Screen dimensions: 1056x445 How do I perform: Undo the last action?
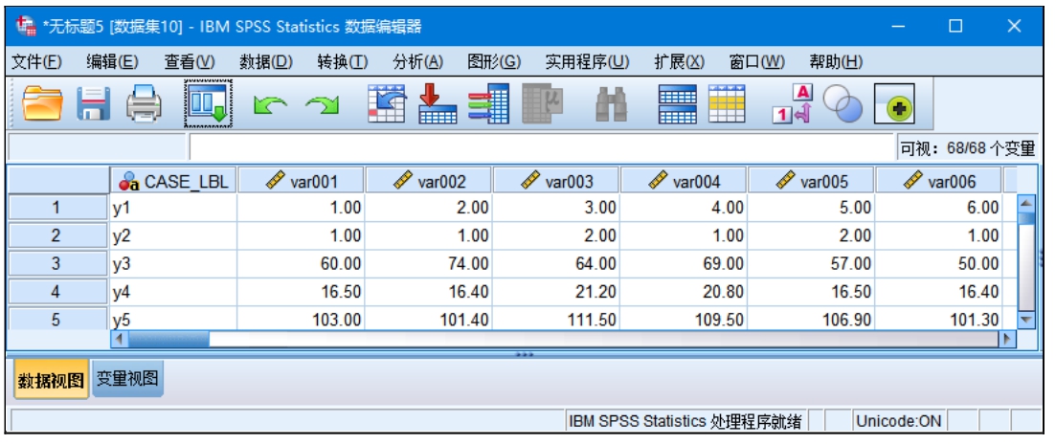pyautogui.click(x=269, y=105)
